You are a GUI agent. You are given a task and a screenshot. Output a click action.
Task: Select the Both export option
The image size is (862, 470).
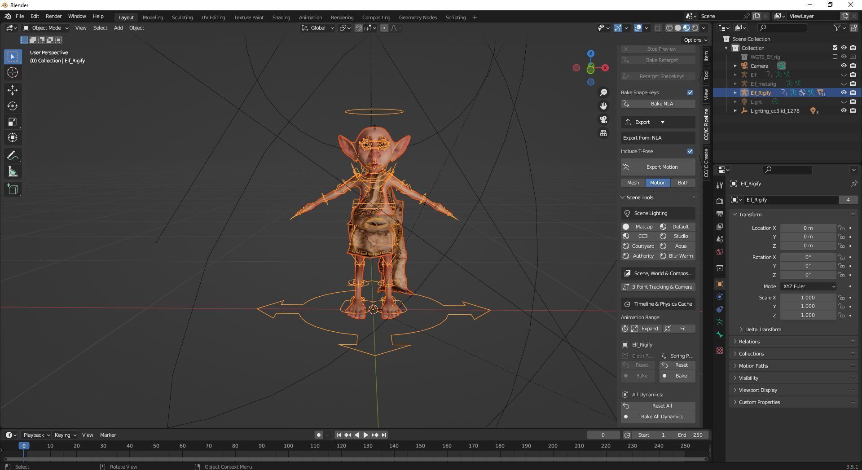pos(683,183)
